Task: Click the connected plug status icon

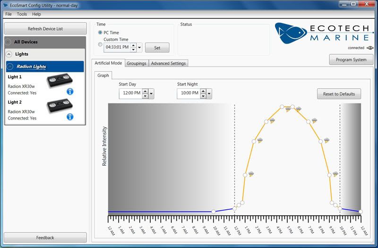Action: click(x=370, y=48)
